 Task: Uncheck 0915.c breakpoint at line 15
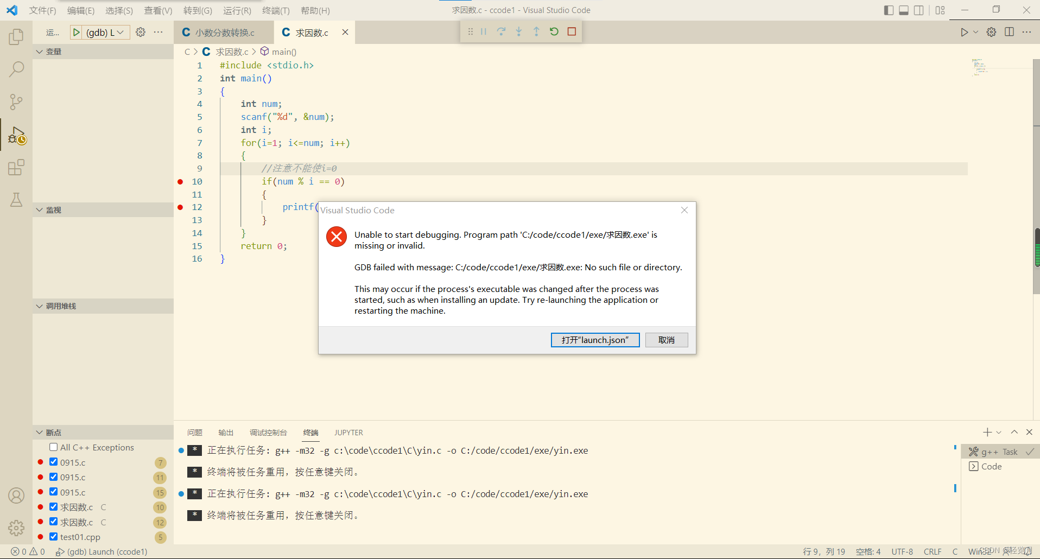pyautogui.click(x=53, y=492)
